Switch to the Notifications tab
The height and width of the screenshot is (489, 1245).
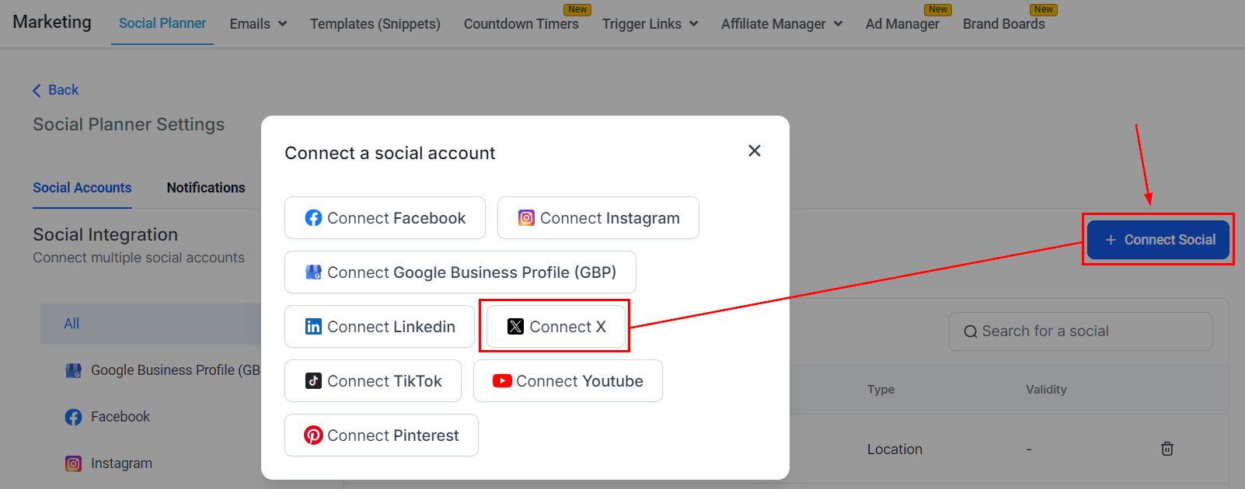click(x=206, y=188)
